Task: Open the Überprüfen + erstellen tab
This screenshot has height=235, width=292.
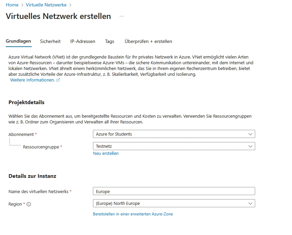Action: (x=148, y=41)
